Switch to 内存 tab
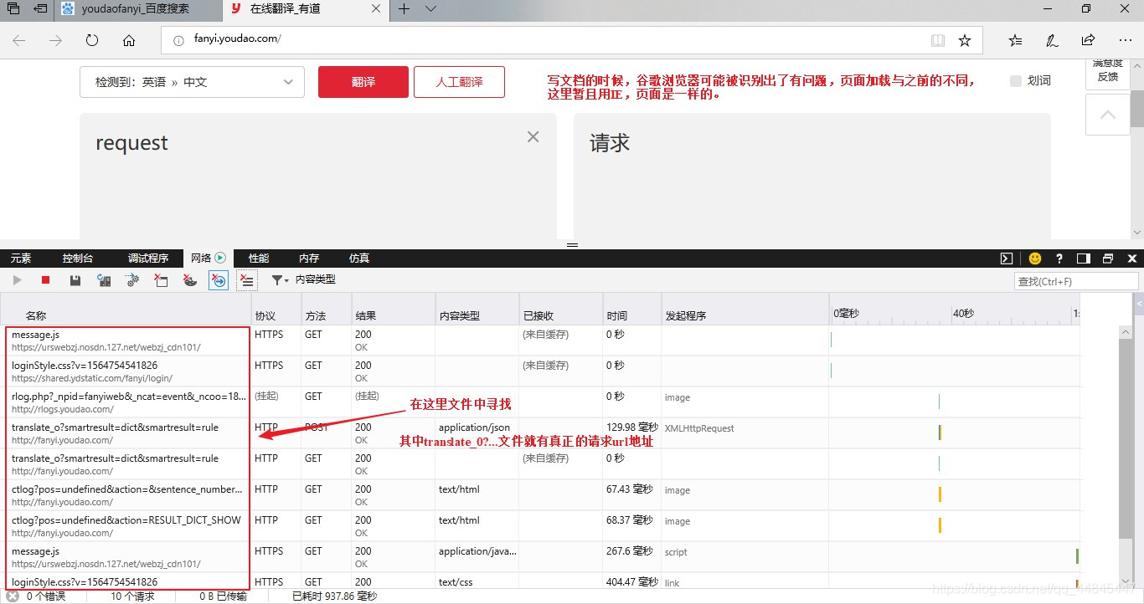 point(309,258)
